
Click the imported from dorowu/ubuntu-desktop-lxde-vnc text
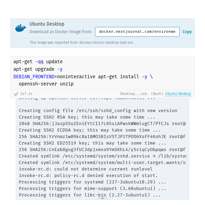coord(81,42)
